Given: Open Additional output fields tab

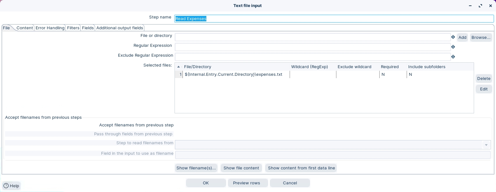Looking at the screenshot, I should tap(120, 28).
